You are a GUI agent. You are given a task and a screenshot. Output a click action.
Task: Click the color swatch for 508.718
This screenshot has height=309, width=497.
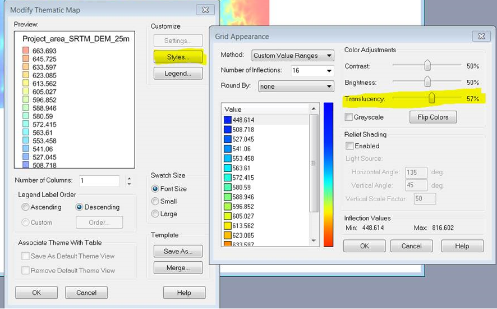[x=228, y=129]
